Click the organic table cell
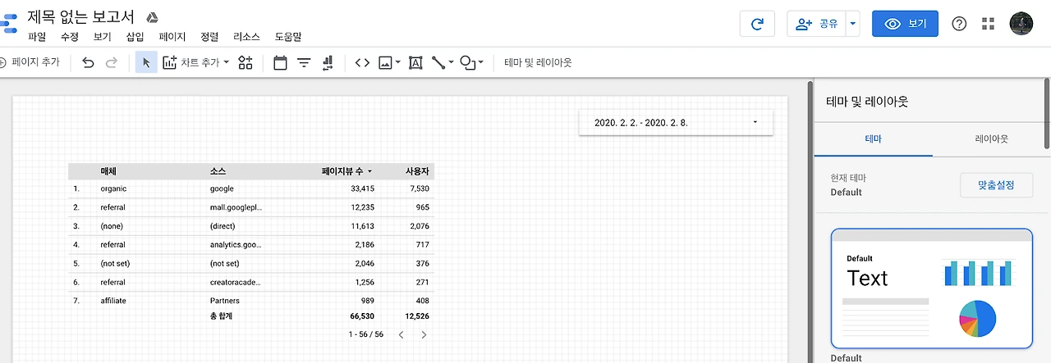 [x=113, y=188]
